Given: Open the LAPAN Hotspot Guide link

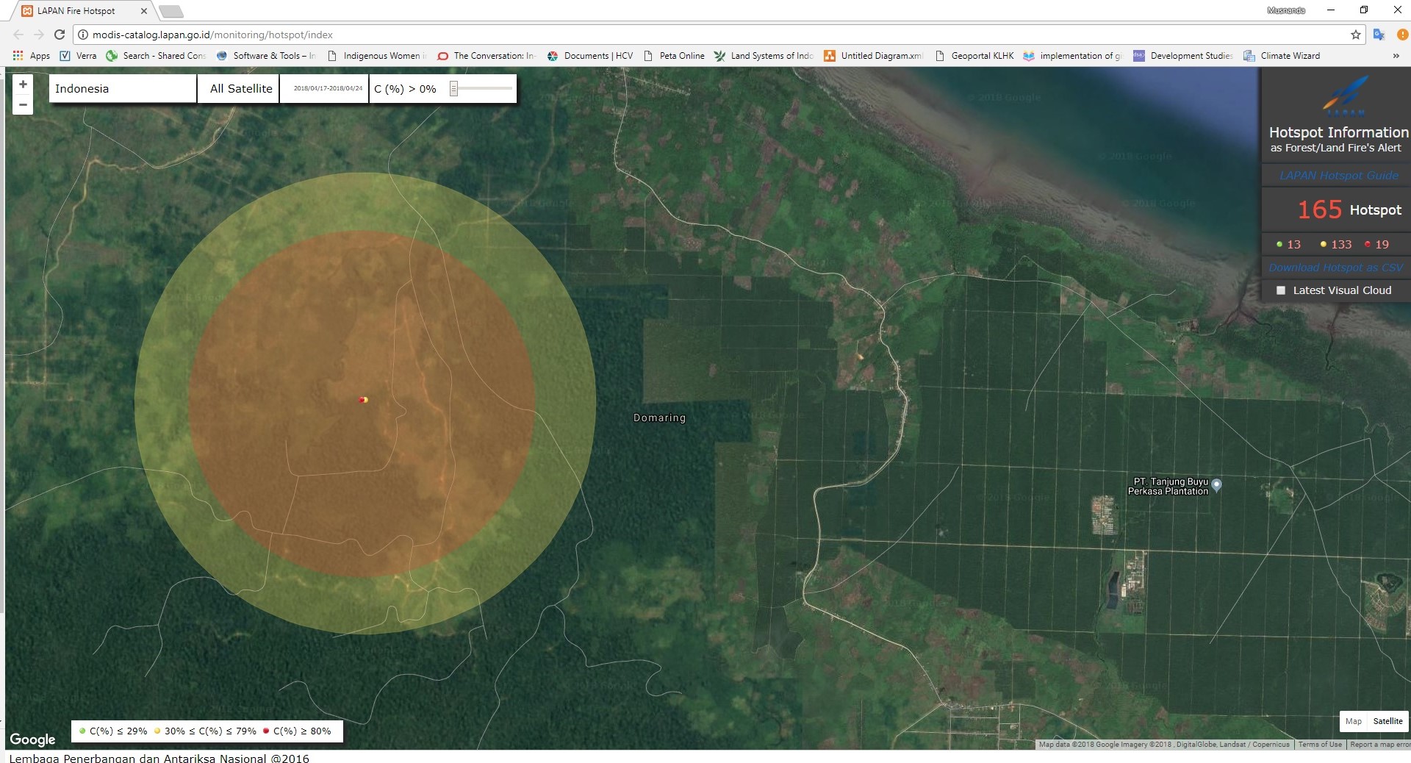Looking at the screenshot, I should click(x=1338, y=176).
